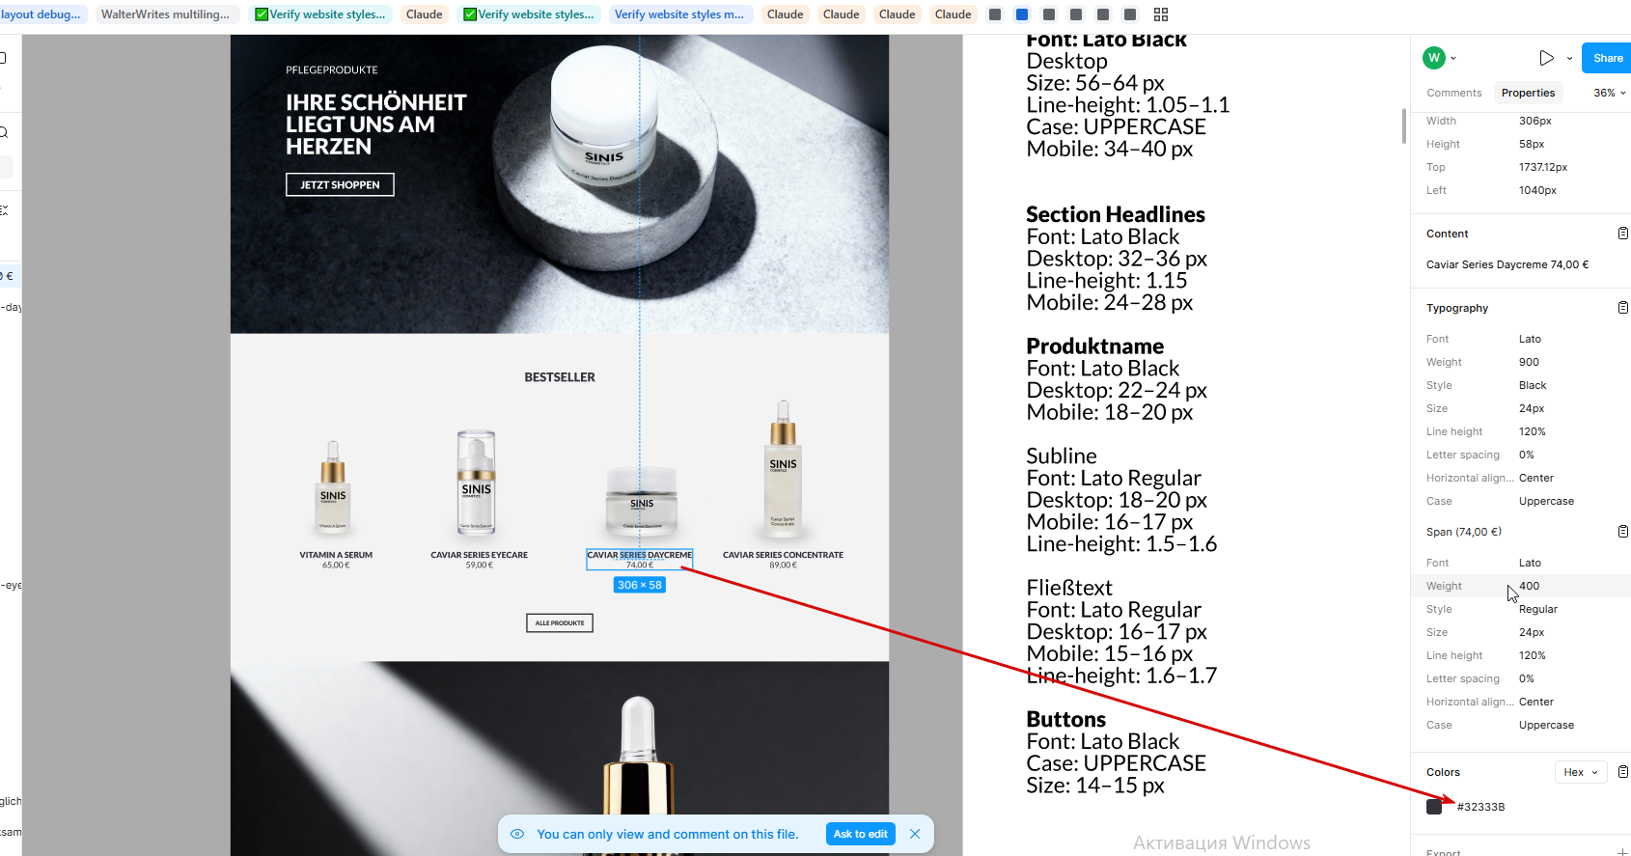Screen dimensions: 1631x856
Task: Click the grid icon at end of bookmarks bar
Action: (x=1161, y=14)
